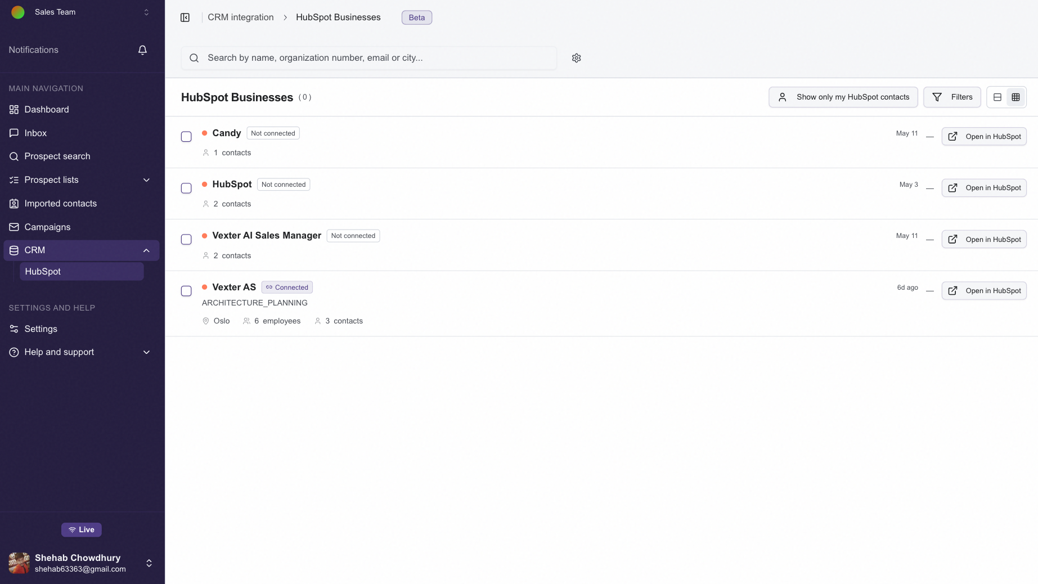Navigate to Campaigns

coord(81,227)
